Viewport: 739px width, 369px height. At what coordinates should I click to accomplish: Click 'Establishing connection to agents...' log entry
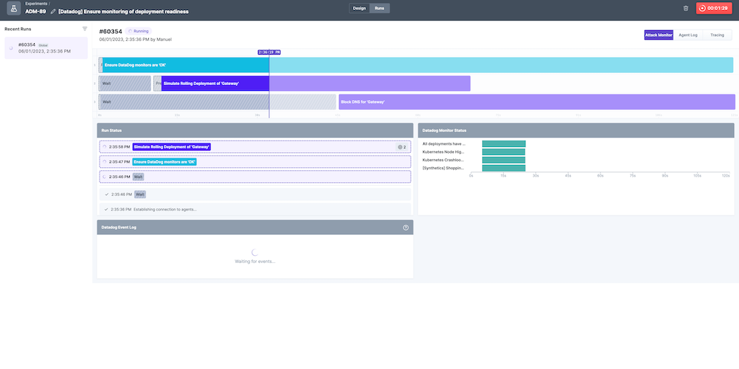point(255,209)
